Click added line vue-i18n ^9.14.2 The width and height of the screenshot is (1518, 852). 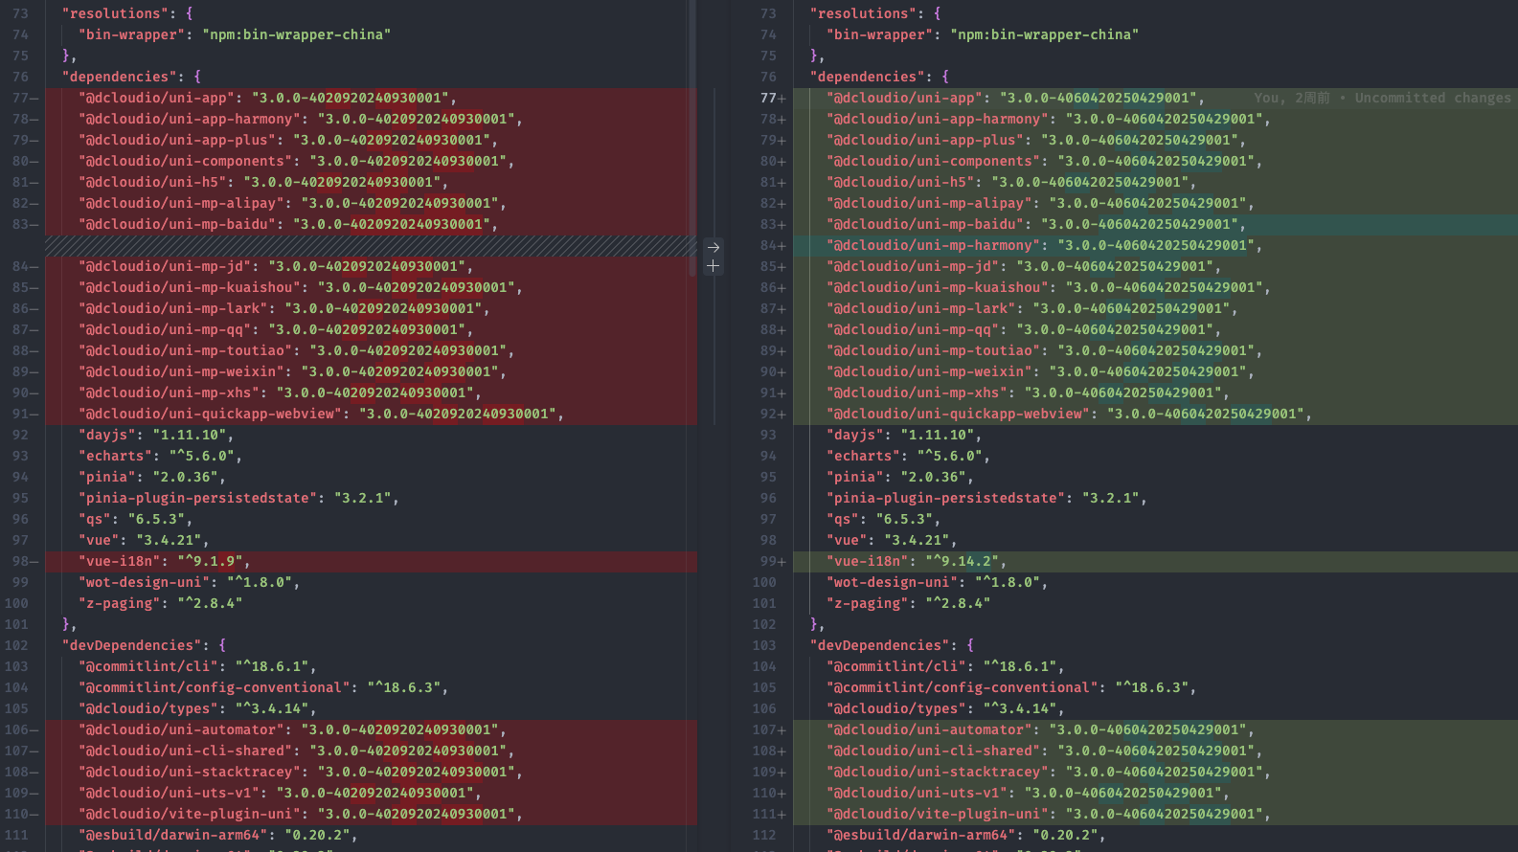pos(1155,561)
